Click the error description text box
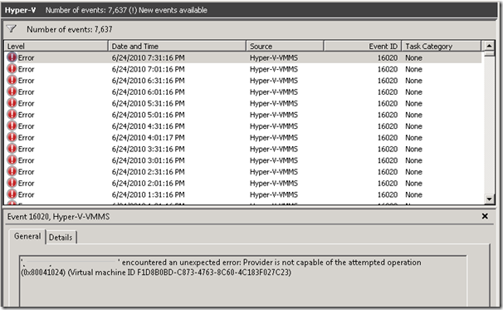Image resolution: width=503 pixels, height=310 pixels. coord(243,281)
